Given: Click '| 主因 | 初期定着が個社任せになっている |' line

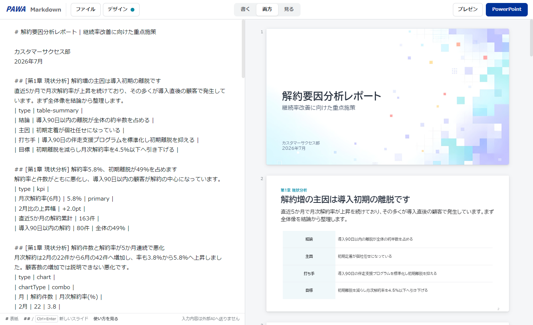Looking at the screenshot, I should tap(69, 130).
